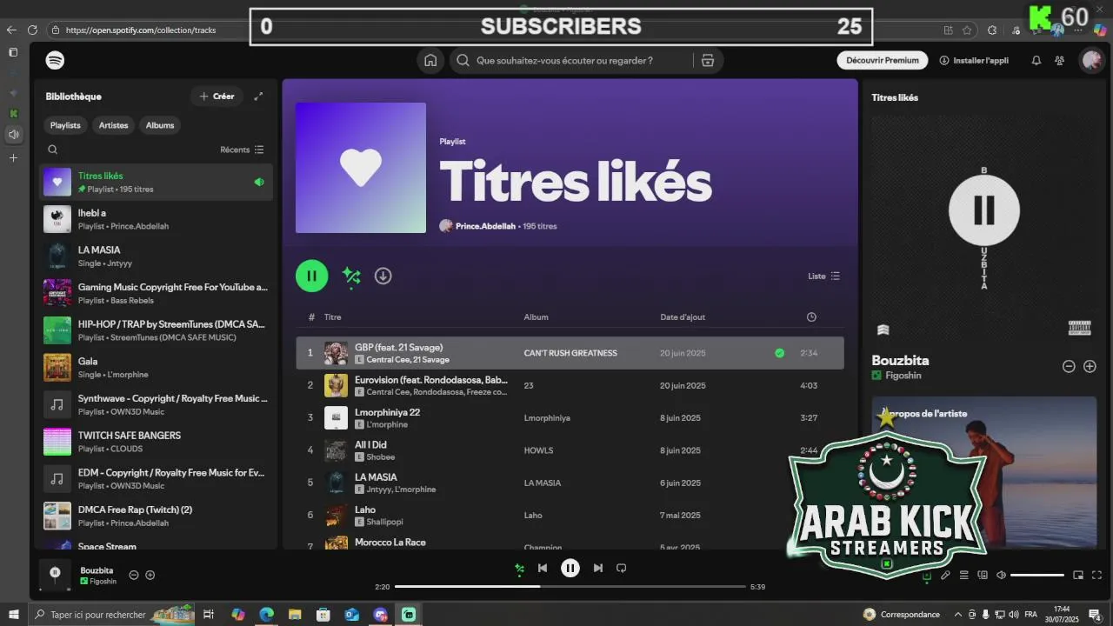Screen dimensions: 1113x626
Task: Filter library by Artistes
Action: point(113,125)
